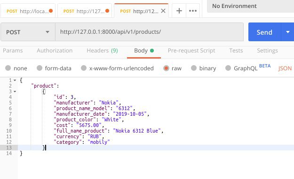
Task: Switch to the POST http://127... tab
Action: click(x=85, y=11)
